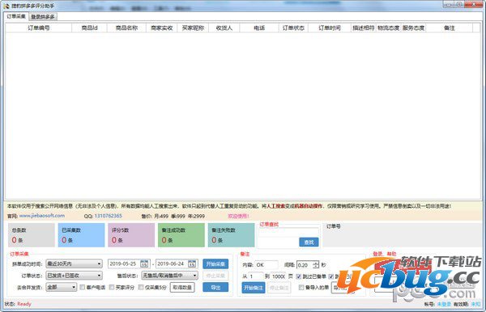The width and height of the screenshot is (486, 312).
Task: Expand the 全部 merge shipping dropdown
Action: (x=62, y=287)
